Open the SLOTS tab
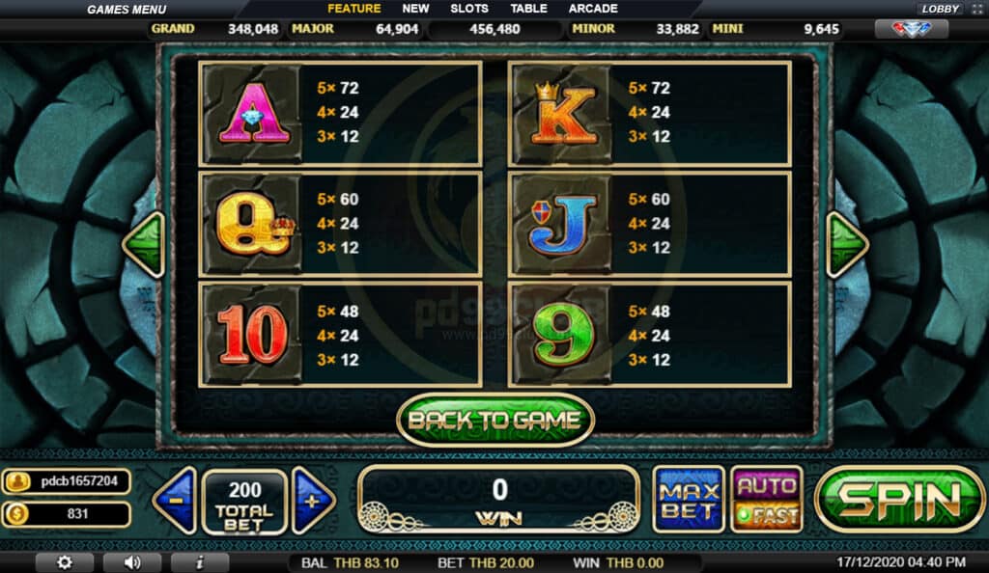This screenshot has height=573, width=989. tap(468, 9)
